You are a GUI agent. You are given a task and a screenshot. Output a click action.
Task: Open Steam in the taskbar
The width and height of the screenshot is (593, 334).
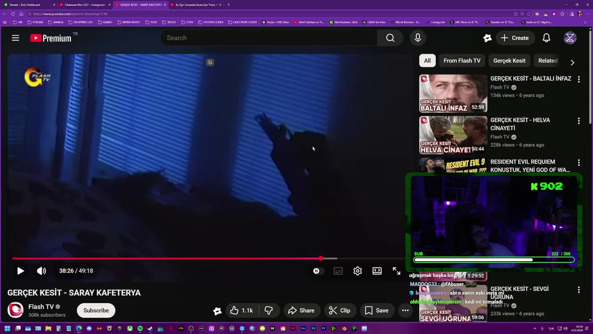(150, 328)
